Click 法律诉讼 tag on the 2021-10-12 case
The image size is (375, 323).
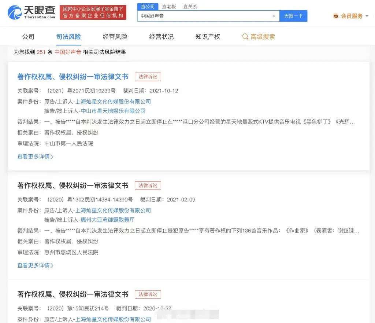coord(148,77)
